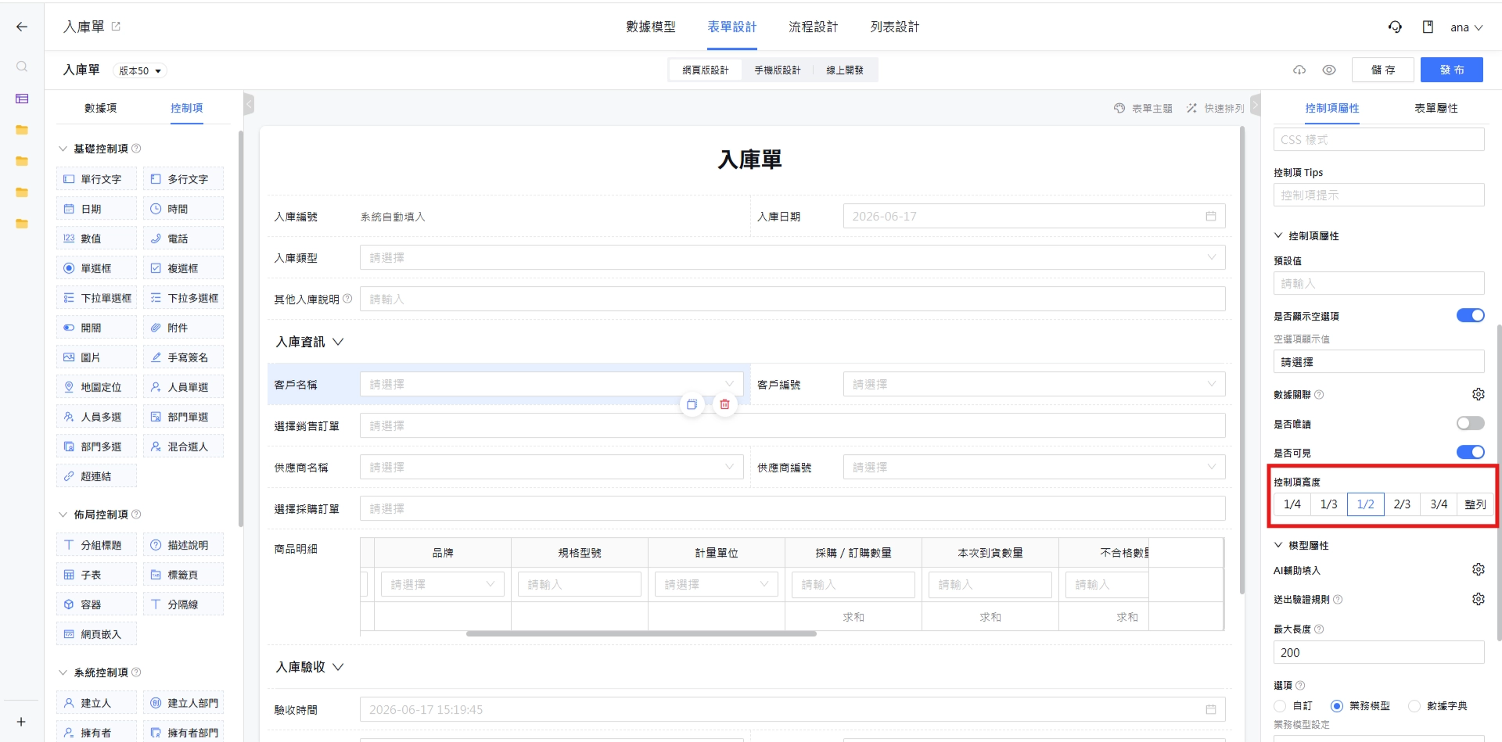1502x742 pixels.
Task: Toggle 是否顯示空選項 switch
Action: (x=1470, y=315)
